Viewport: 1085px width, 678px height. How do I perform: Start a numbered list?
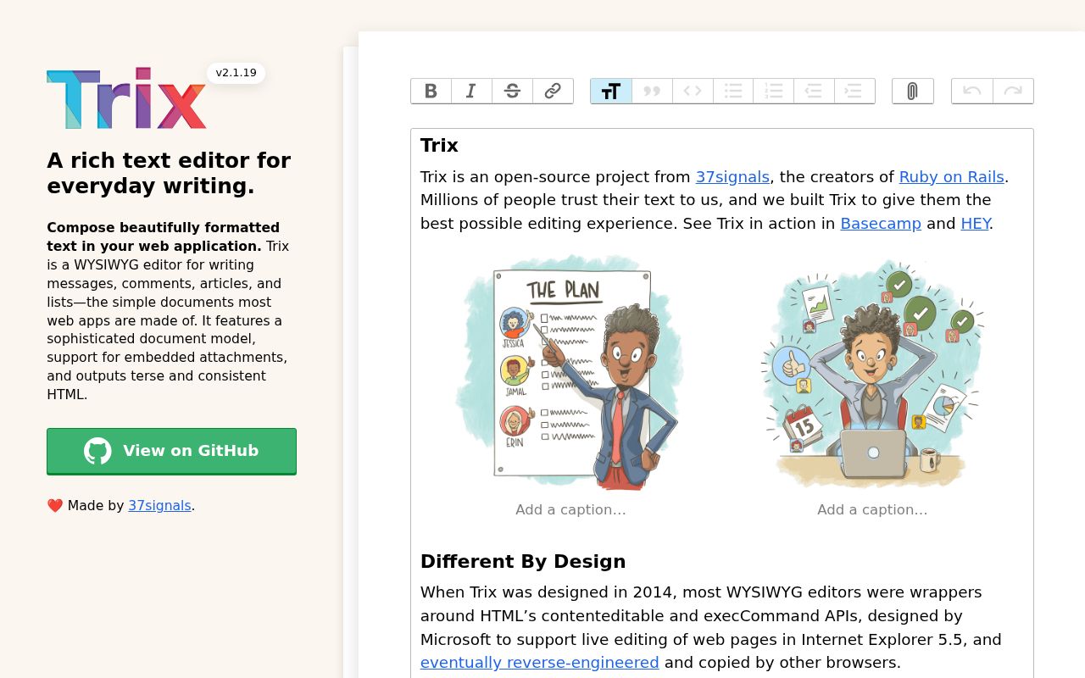click(x=773, y=91)
